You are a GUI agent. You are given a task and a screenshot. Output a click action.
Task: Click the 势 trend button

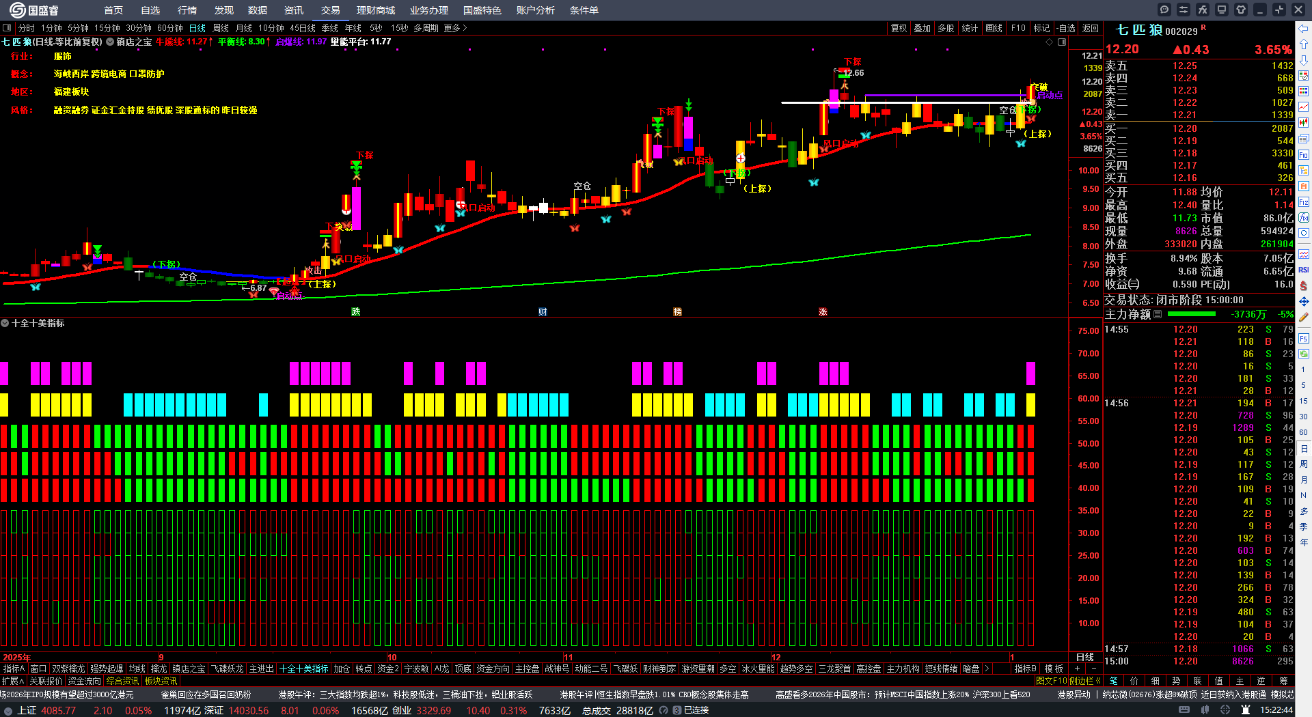[x=1176, y=681]
